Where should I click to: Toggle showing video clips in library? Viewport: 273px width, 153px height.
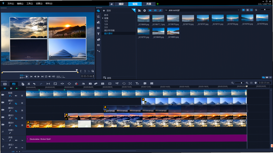(x=150, y=11)
